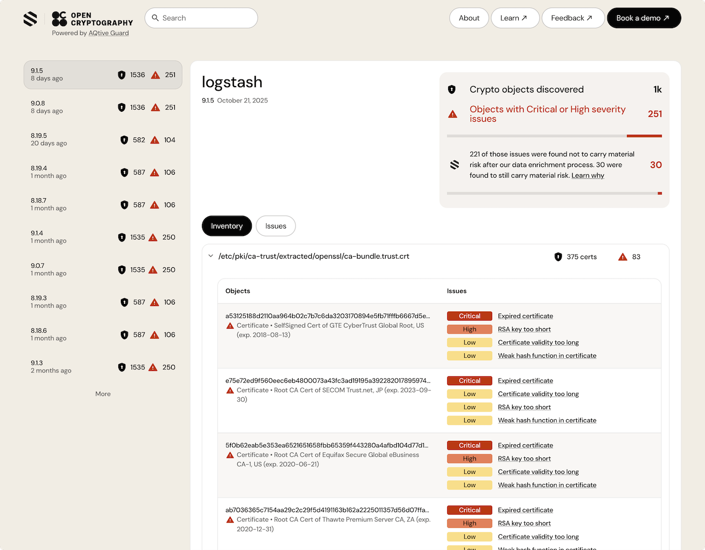Click the striped S logo in header
The height and width of the screenshot is (550, 705).
tap(30, 19)
